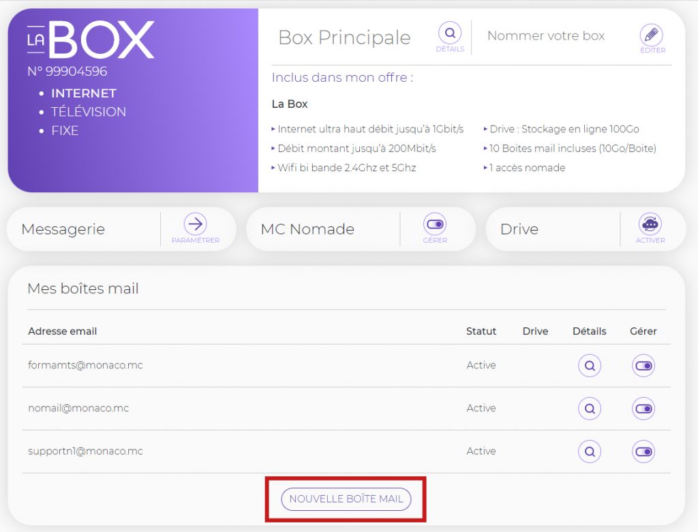
Task: Toggle the Gérer switch for formamts@monaco.mc
Action: click(643, 366)
